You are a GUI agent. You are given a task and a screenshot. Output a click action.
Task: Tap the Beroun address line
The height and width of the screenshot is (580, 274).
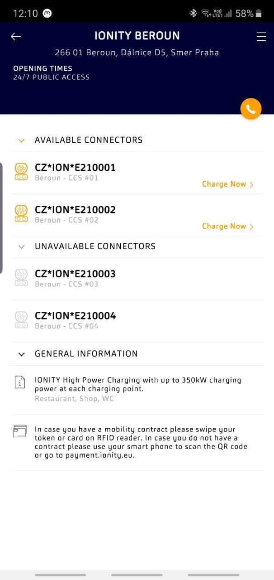point(137,53)
